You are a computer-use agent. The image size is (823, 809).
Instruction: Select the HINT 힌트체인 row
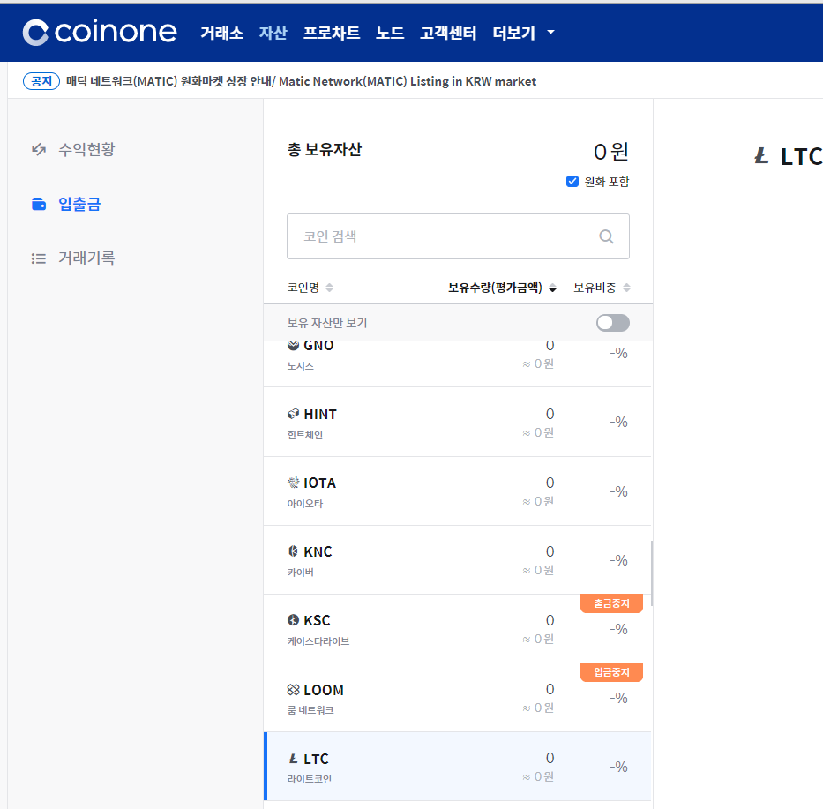pos(458,422)
